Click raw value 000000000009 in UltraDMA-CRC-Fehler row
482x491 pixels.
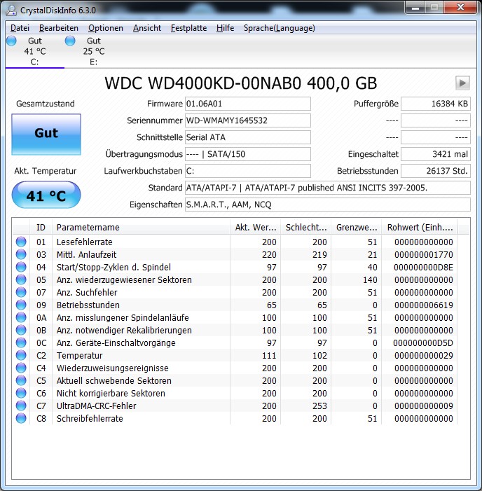423,406
